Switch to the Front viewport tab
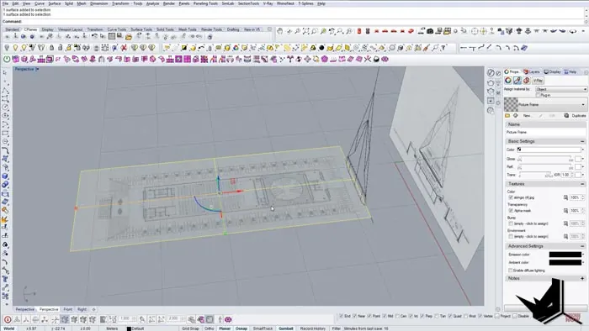 (x=67, y=309)
